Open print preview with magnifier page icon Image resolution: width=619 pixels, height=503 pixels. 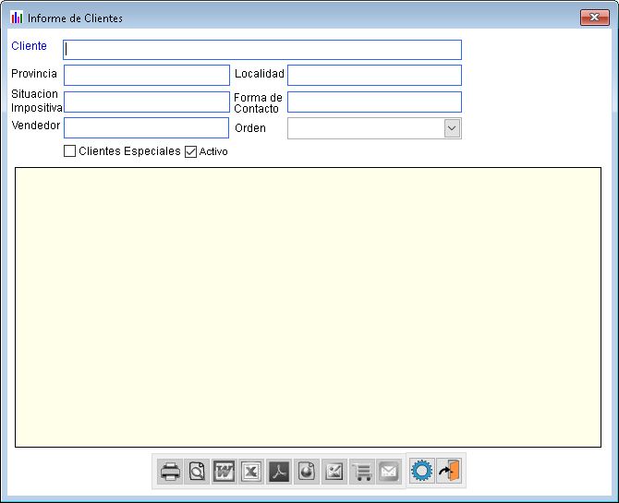[197, 472]
